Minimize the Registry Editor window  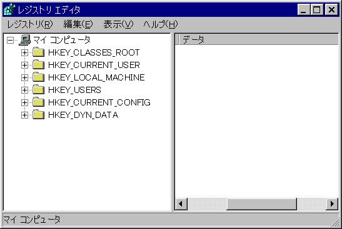(303, 10)
